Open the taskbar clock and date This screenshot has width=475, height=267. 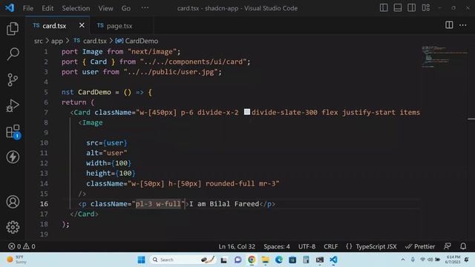click(453, 260)
